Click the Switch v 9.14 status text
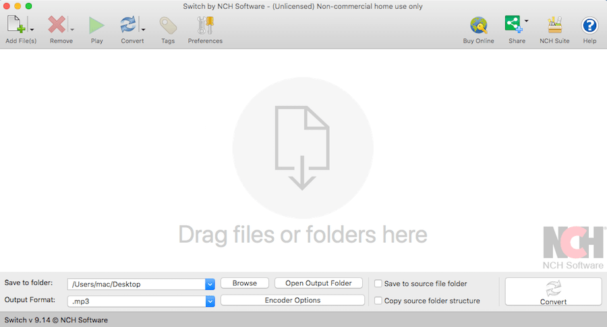607x327 pixels. pos(56,320)
